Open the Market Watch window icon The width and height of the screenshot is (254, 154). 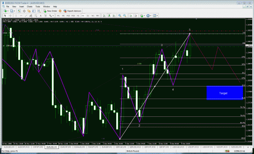coord(19,11)
